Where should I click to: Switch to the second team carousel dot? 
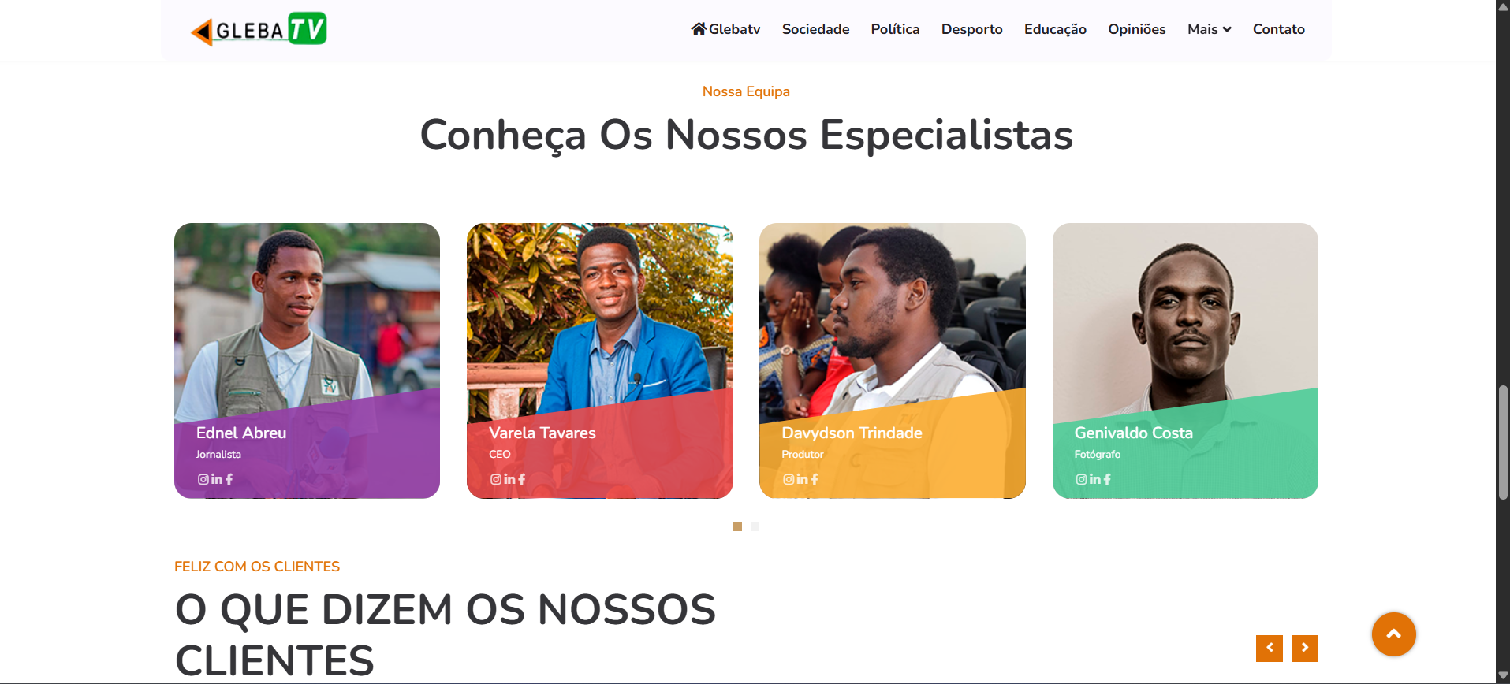[x=755, y=526]
